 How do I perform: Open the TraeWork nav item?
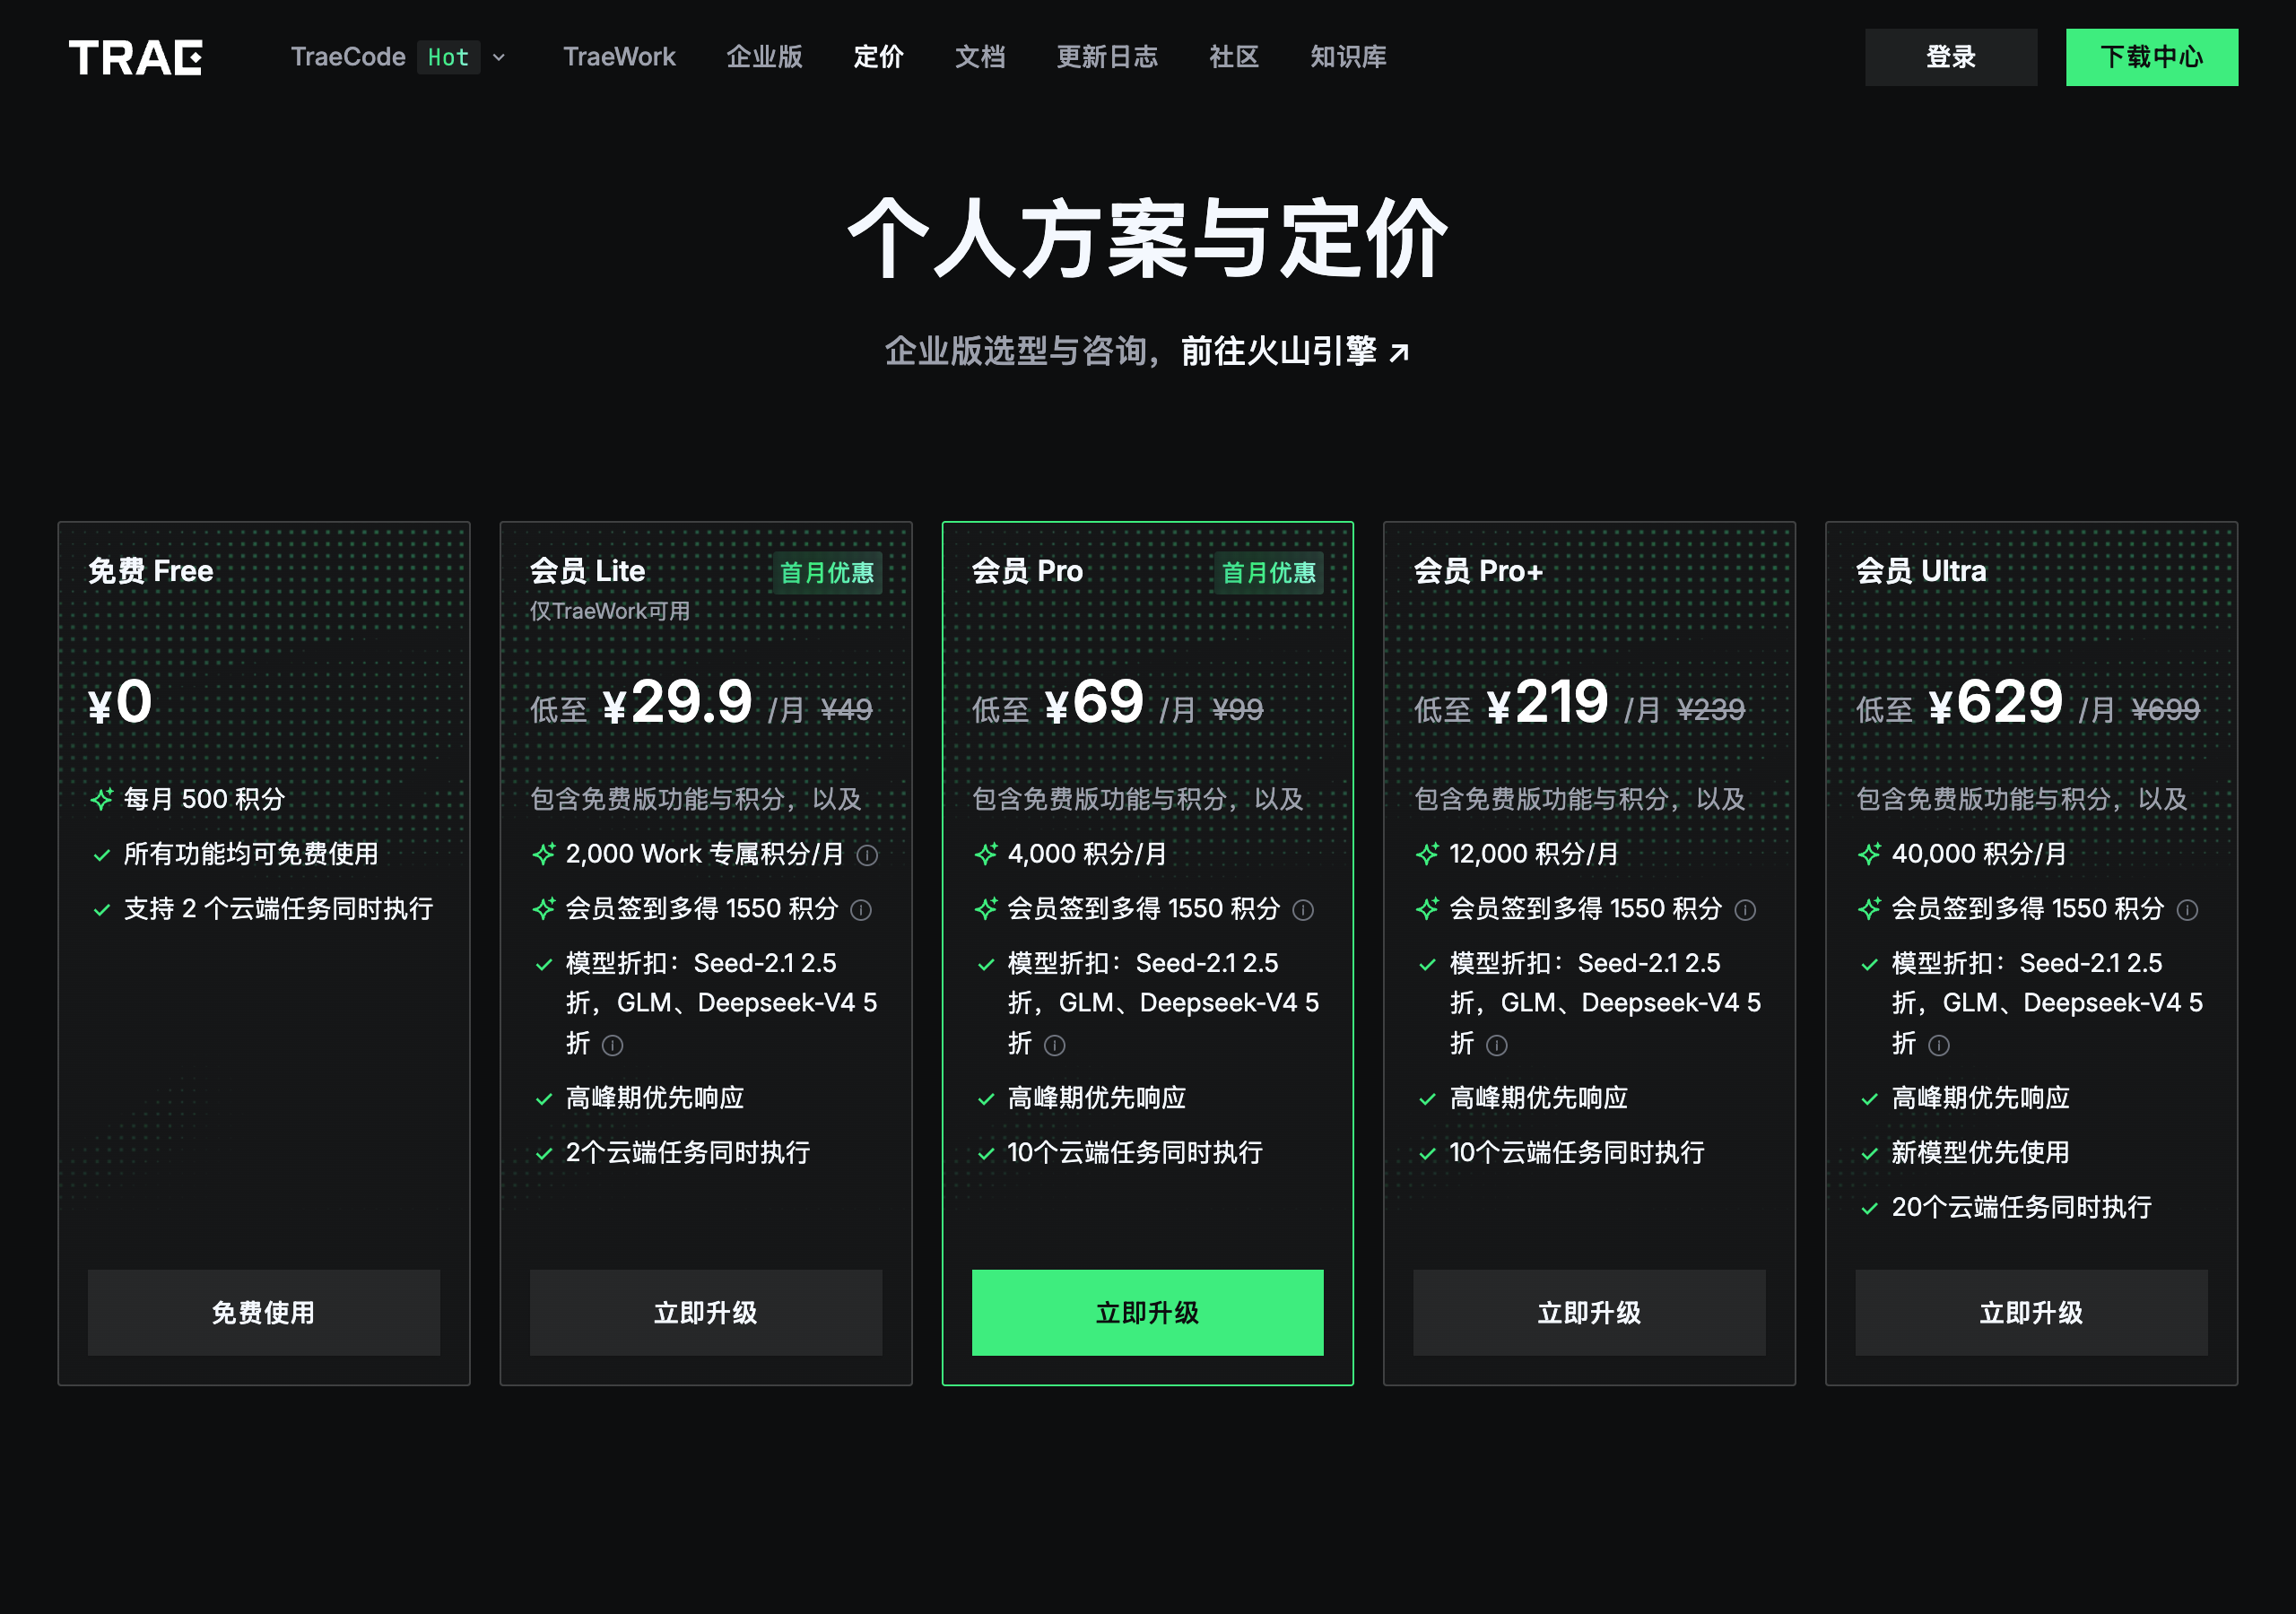click(x=619, y=57)
